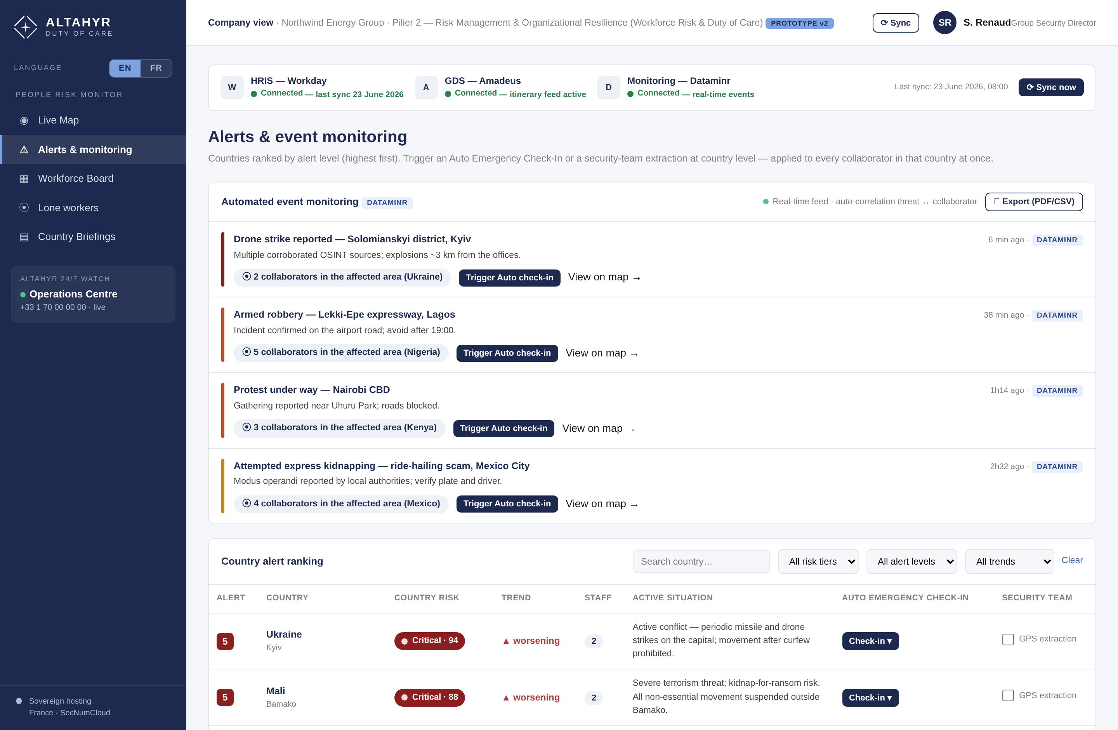
Task: Click the 4 collaborators Mexico chip
Action: (341, 504)
